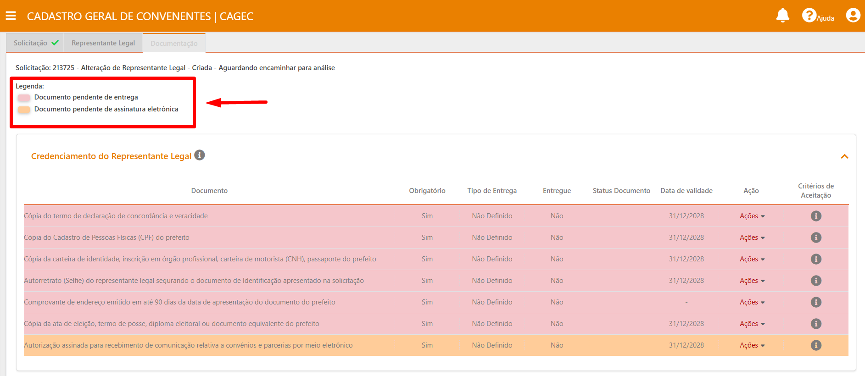Expand Ações menu for ata de eleição row
Image resolution: width=865 pixels, height=376 pixels.
coord(752,324)
